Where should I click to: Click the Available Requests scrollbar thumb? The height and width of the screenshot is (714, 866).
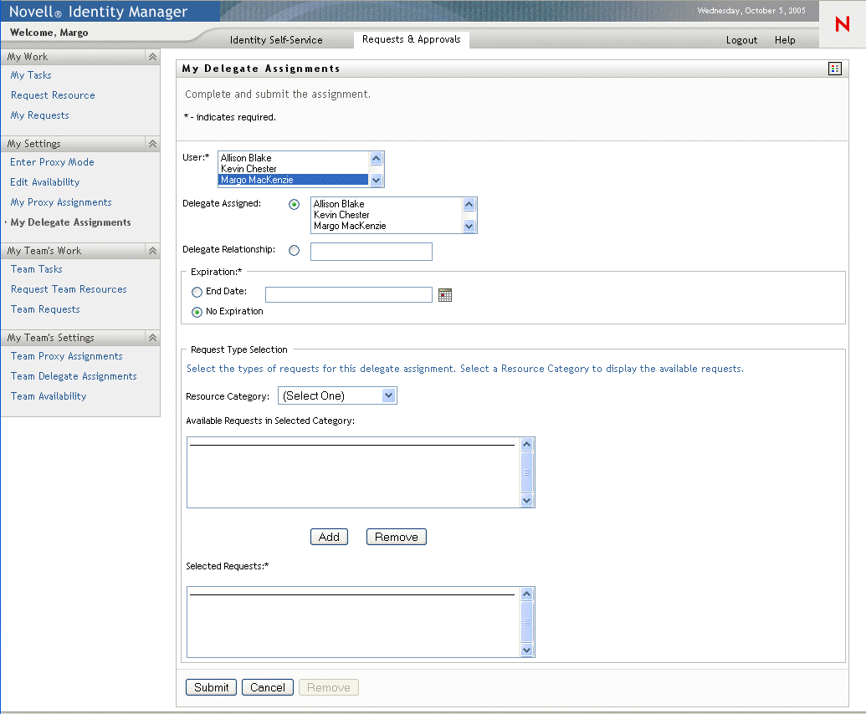[x=527, y=472]
